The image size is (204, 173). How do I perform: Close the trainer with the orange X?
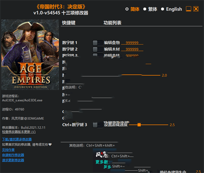point(196,9)
